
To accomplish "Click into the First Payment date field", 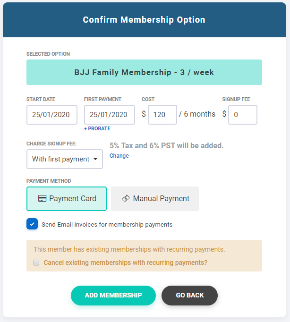I will [110, 115].
